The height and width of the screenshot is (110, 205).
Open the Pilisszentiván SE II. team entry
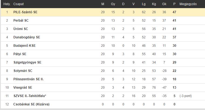29,79
